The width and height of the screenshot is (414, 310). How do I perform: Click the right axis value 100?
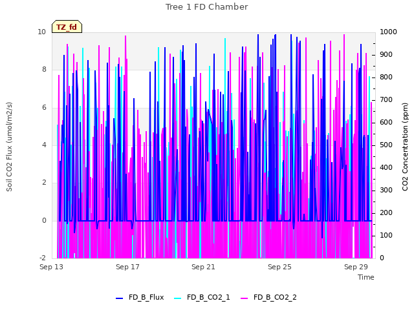[386, 235]
